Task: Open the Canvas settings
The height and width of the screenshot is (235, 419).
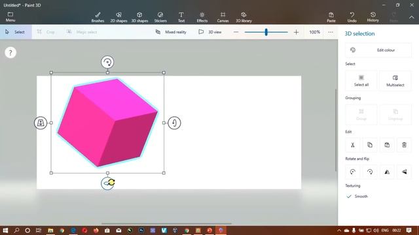Action: [x=223, y=17]
